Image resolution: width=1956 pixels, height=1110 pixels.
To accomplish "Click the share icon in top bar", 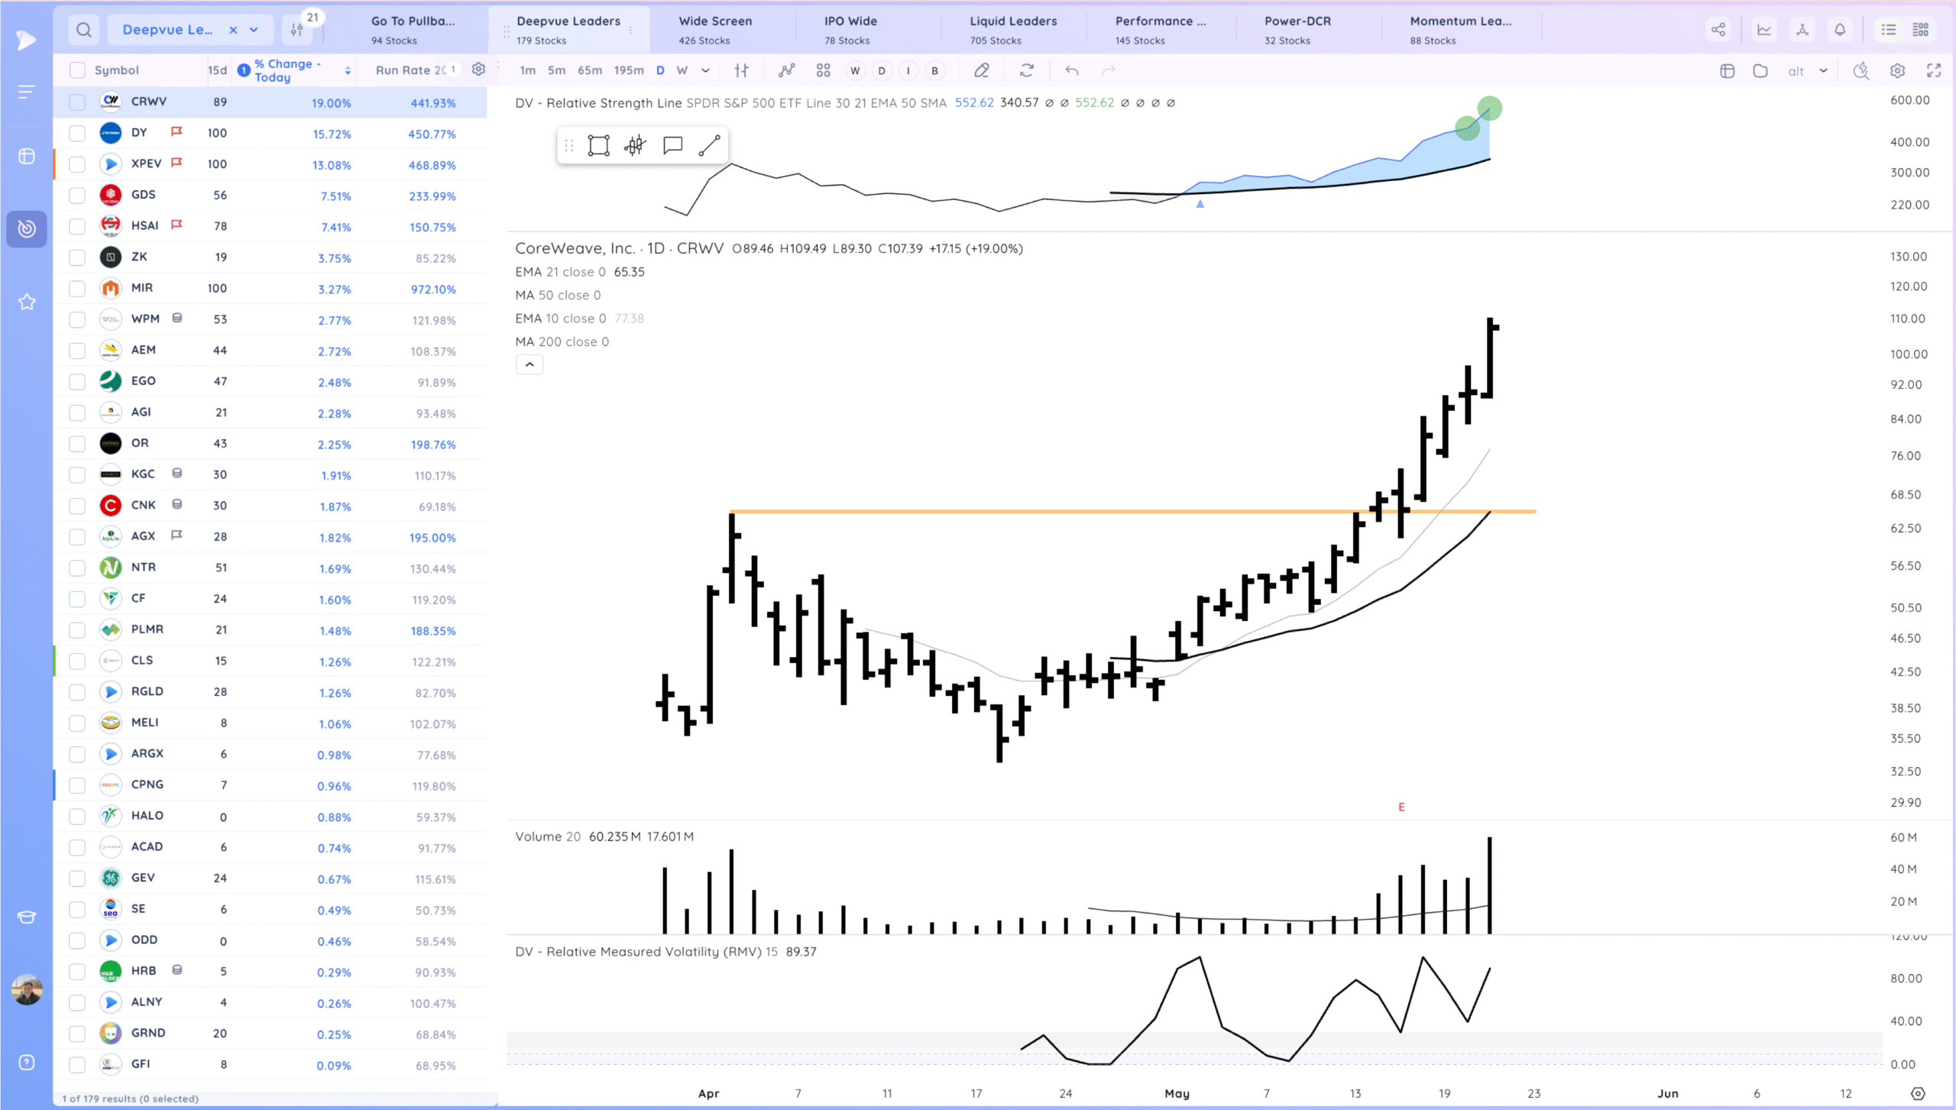I will (x=1718, y=30).
